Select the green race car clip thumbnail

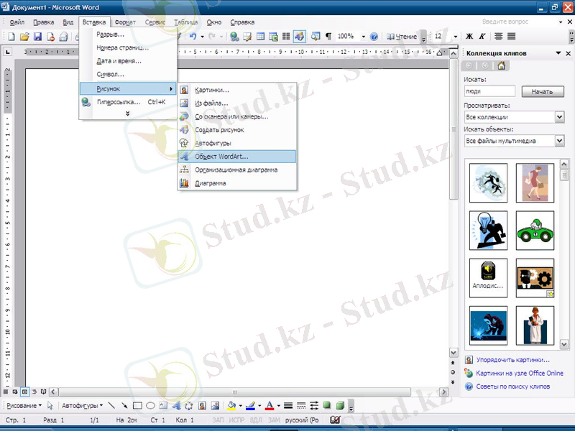pos(535,230)
